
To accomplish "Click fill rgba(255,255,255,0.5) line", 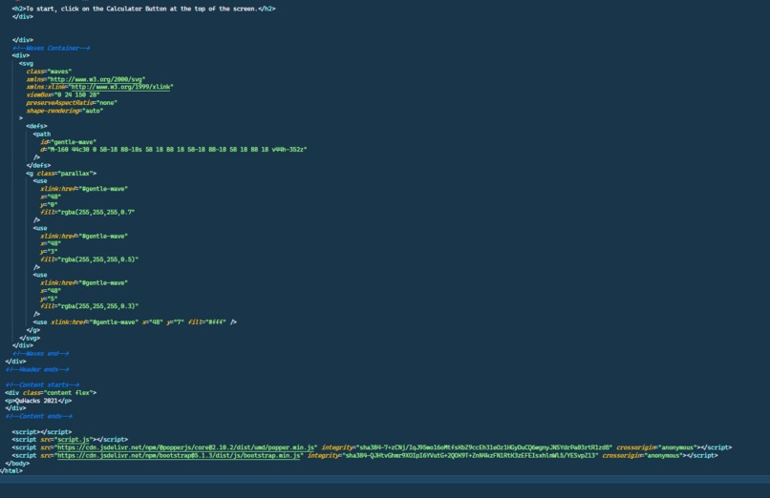I will pyautogui.click(x=90, y=259).
